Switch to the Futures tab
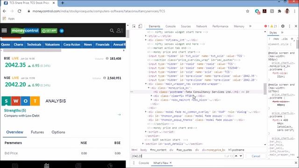Screen dimensions: 299x168 [37, 132]
